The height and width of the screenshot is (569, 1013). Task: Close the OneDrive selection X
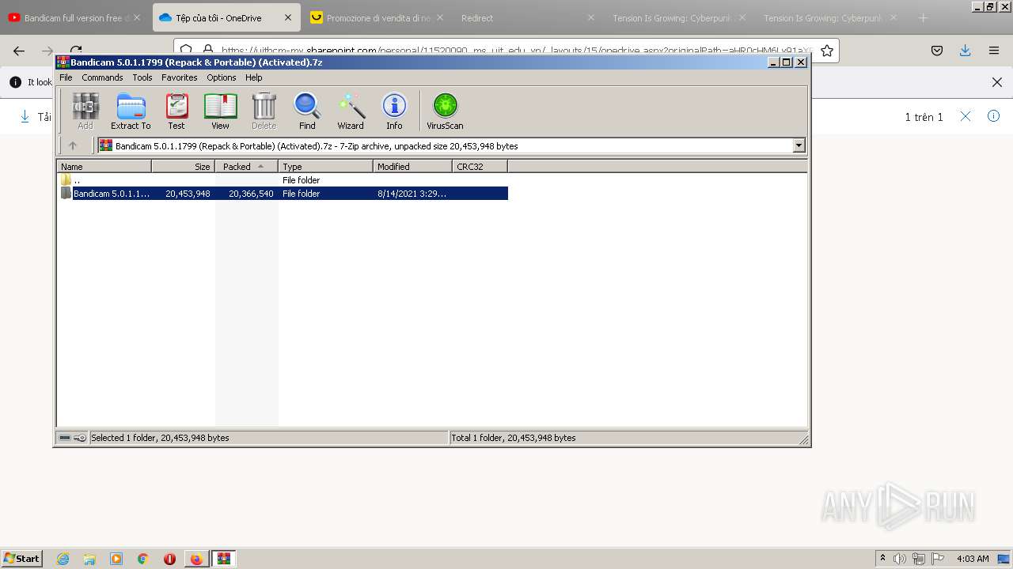966,116
